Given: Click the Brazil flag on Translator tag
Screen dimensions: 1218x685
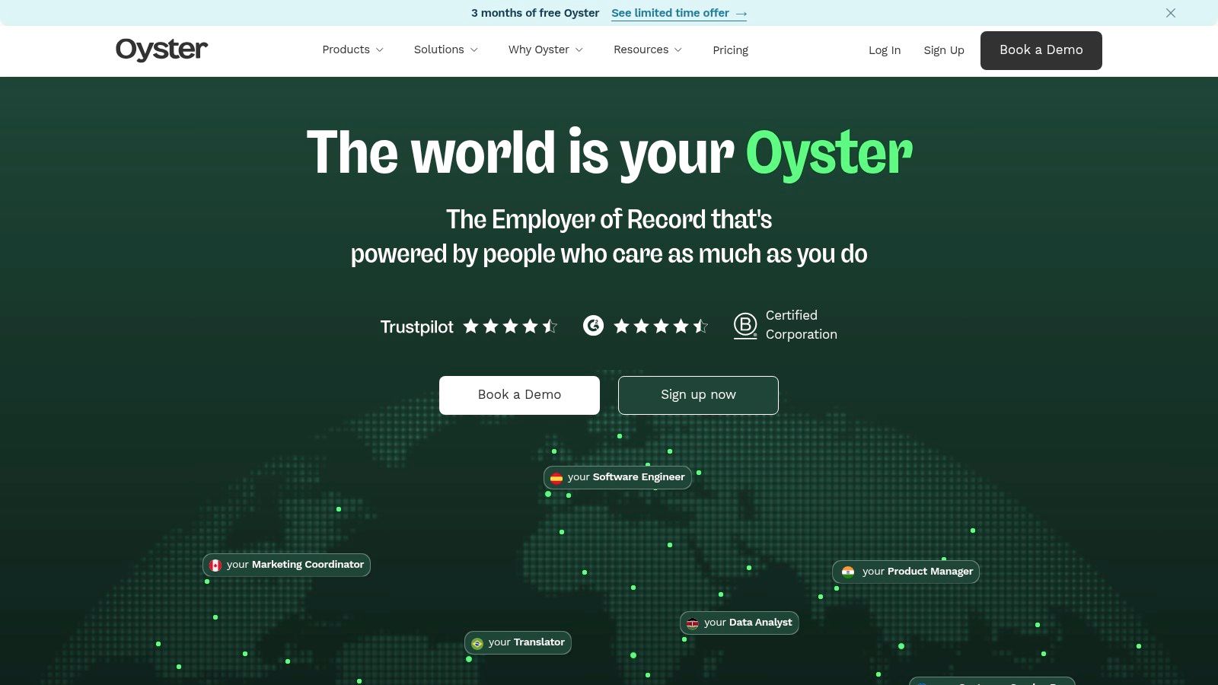Looking at the screenshot, I should coord(477,643).
